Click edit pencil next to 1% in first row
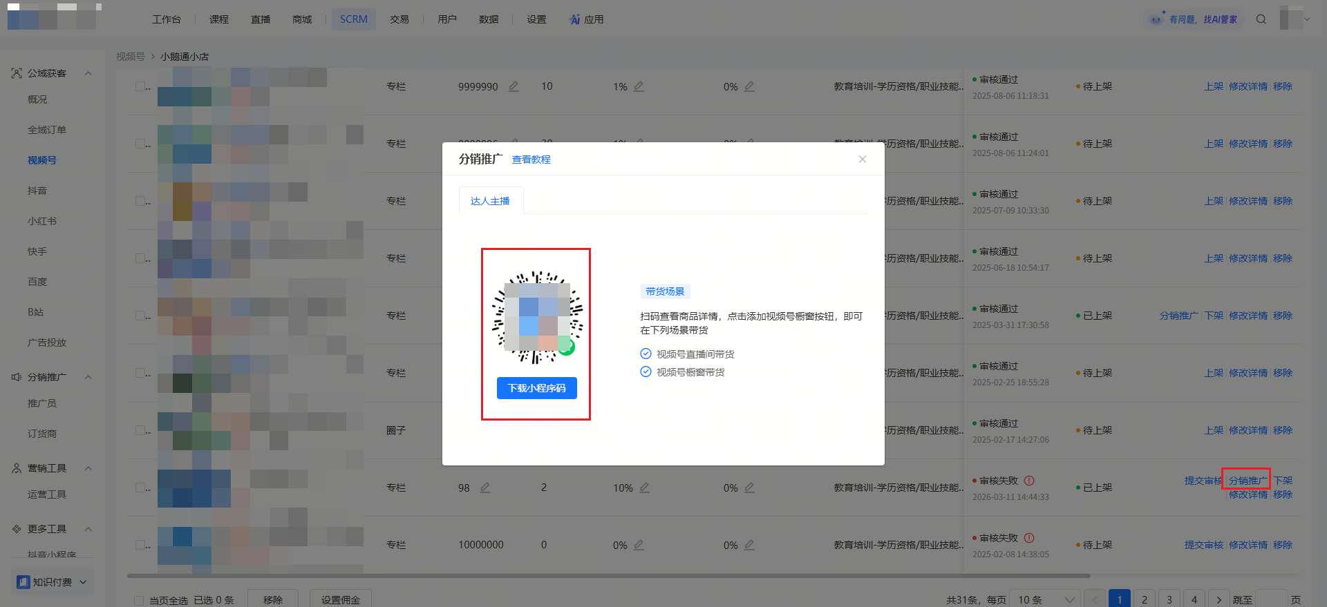1327x607 pixels. tap(639, 86)
